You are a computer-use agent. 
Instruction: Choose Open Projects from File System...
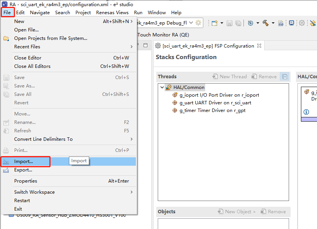(69, 38)
